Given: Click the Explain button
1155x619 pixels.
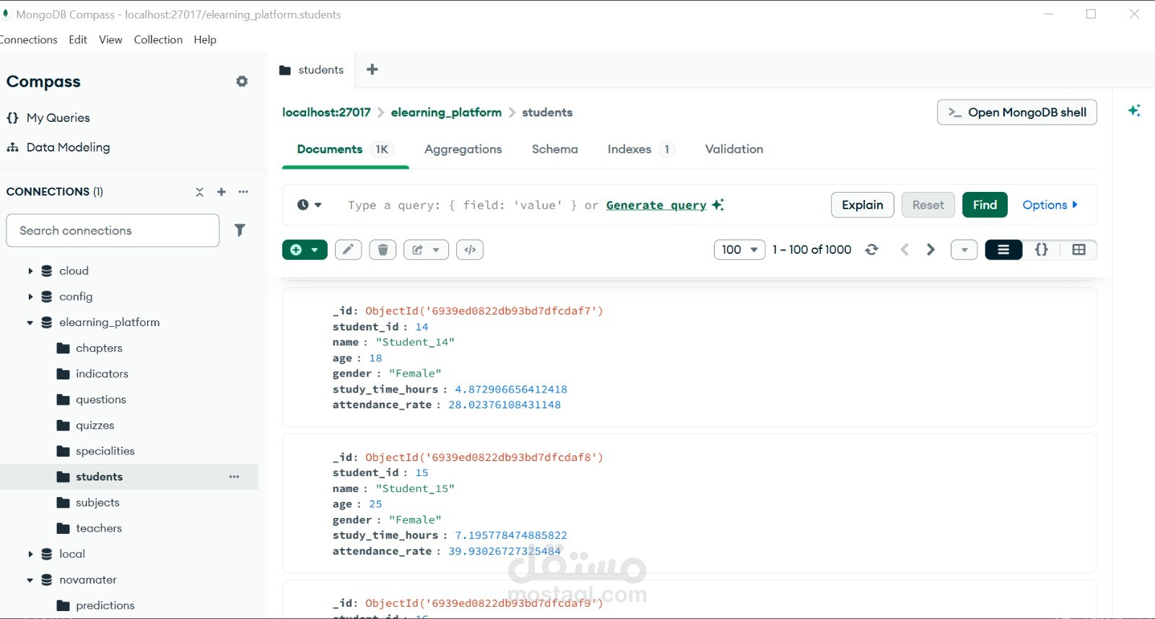Looking at the screenshot, I should 863,205.
